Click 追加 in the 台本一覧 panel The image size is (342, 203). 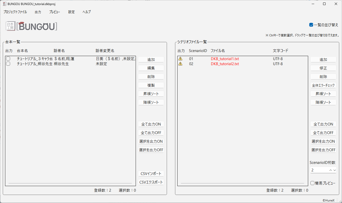(151, 59)
